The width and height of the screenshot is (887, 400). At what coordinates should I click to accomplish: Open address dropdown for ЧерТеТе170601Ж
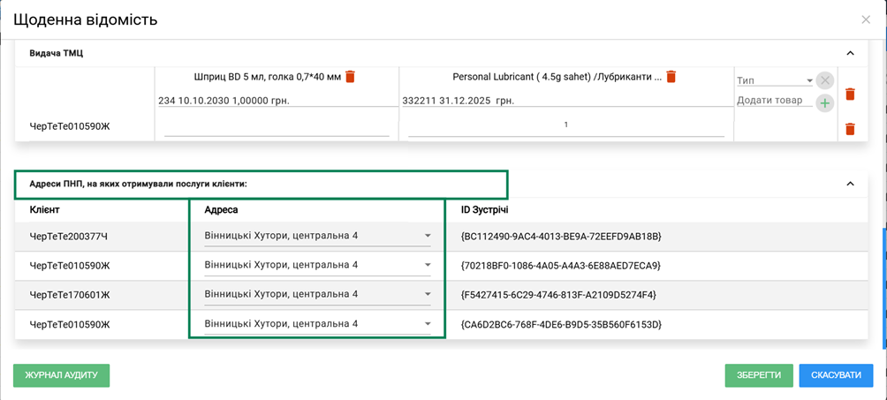tap(317, 294)
